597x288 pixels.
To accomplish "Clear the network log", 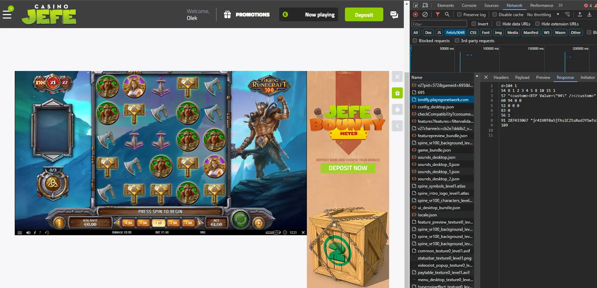I will click(x=425, y=14).
